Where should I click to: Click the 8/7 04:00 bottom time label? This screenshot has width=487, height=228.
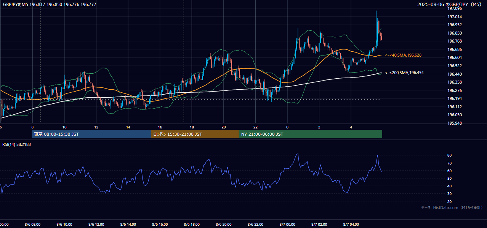(x=351, y=225)
